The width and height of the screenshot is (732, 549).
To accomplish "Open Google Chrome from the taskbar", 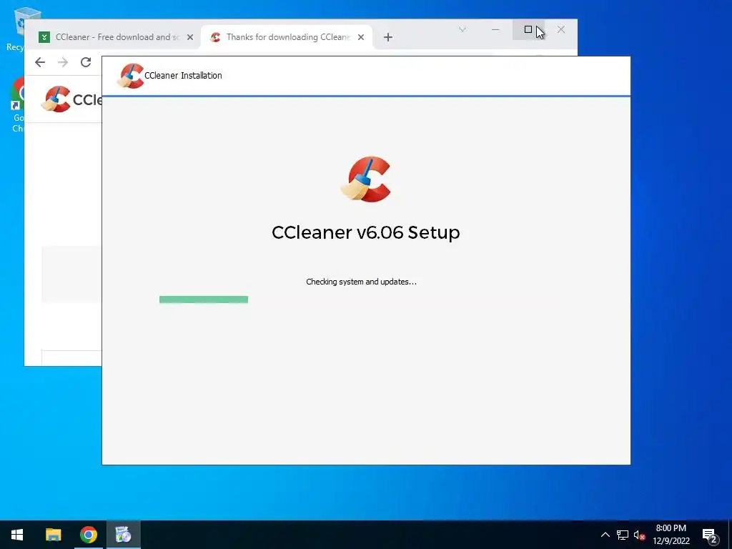I will (x=88, y=535).
